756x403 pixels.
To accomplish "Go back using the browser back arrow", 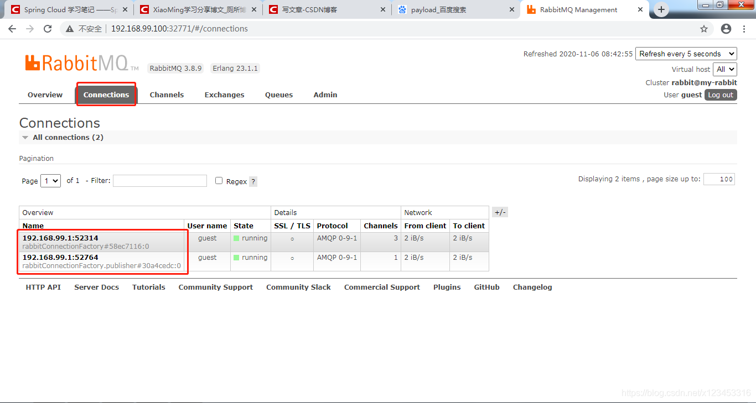I will click(x=12, y=29).
